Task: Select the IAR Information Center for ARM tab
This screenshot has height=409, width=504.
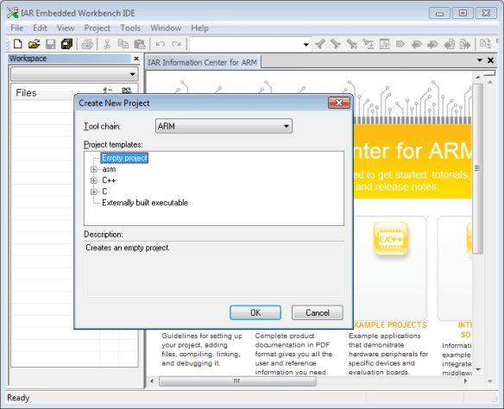Action: [x=203, y=62]
